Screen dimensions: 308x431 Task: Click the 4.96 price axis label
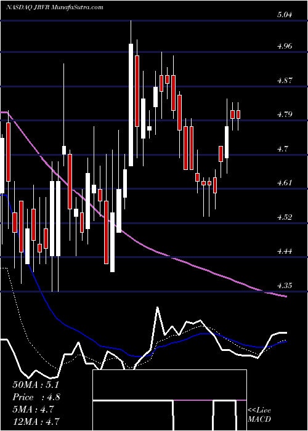(285, 46)
